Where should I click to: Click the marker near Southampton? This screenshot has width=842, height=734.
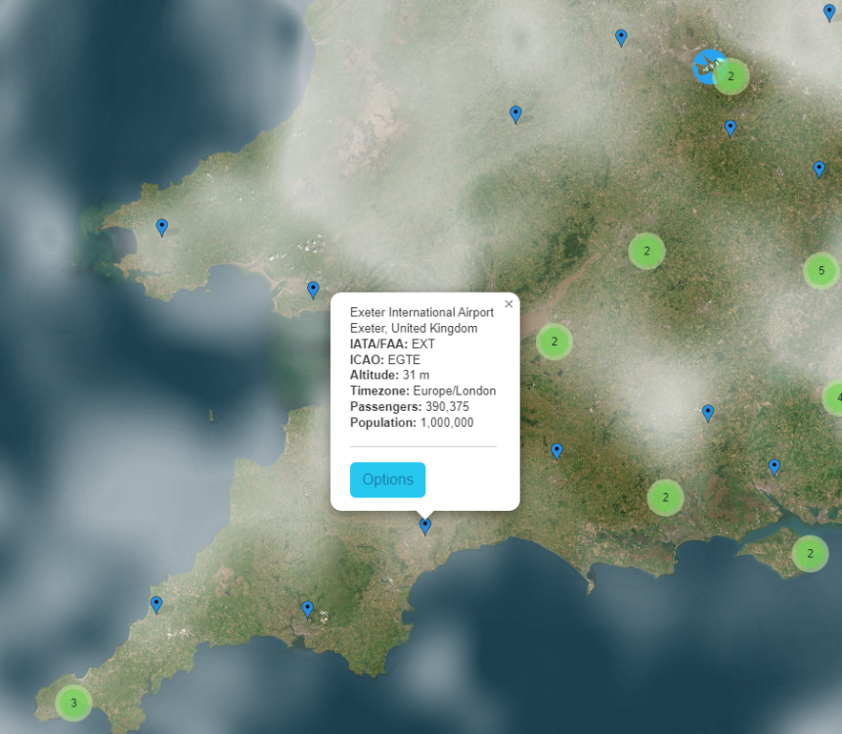(774, 467)
